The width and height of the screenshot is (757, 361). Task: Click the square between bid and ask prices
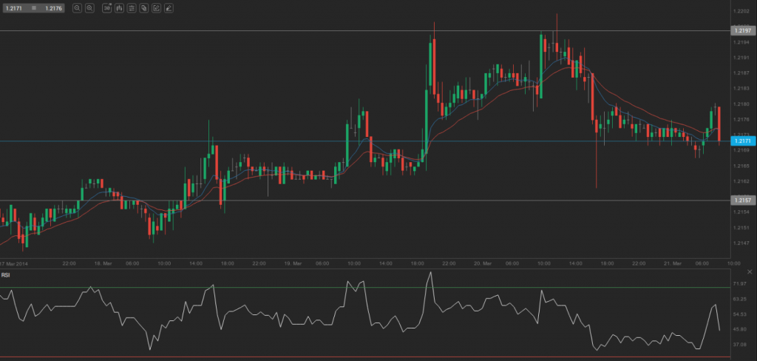point(33,8)
